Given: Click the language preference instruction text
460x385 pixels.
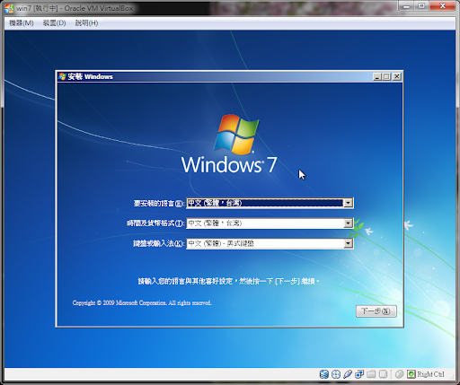Looking at the screenshot, I should [228, 281].
